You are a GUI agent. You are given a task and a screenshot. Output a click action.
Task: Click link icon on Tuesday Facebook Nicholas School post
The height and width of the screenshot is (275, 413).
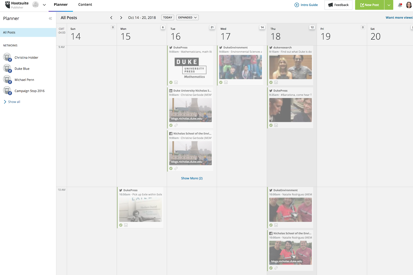pos(176,168)
